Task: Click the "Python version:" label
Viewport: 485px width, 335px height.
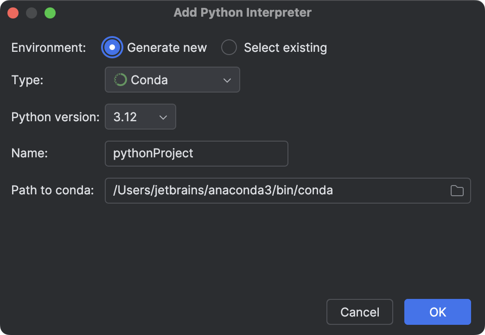Action: [x=55, y=117]
